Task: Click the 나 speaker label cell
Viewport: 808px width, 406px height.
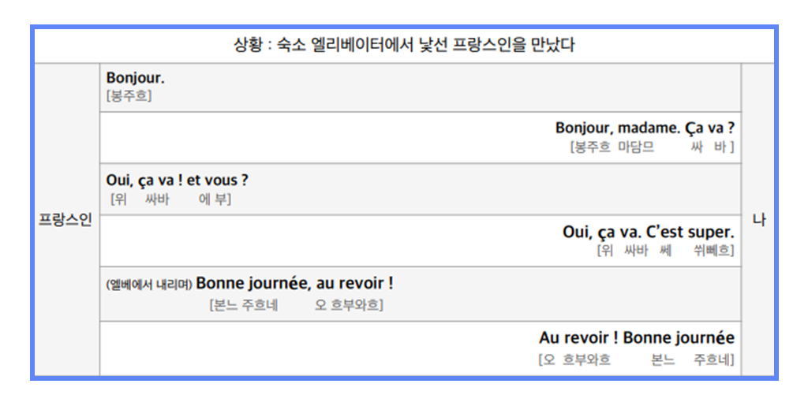Action: 758,221
